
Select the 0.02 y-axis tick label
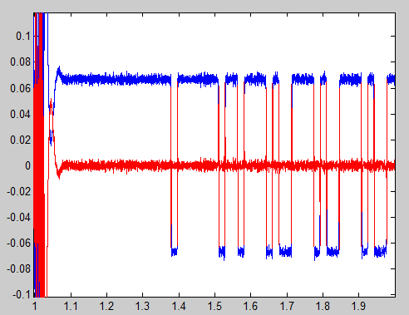pyautogui.click(x=20, y=140)
